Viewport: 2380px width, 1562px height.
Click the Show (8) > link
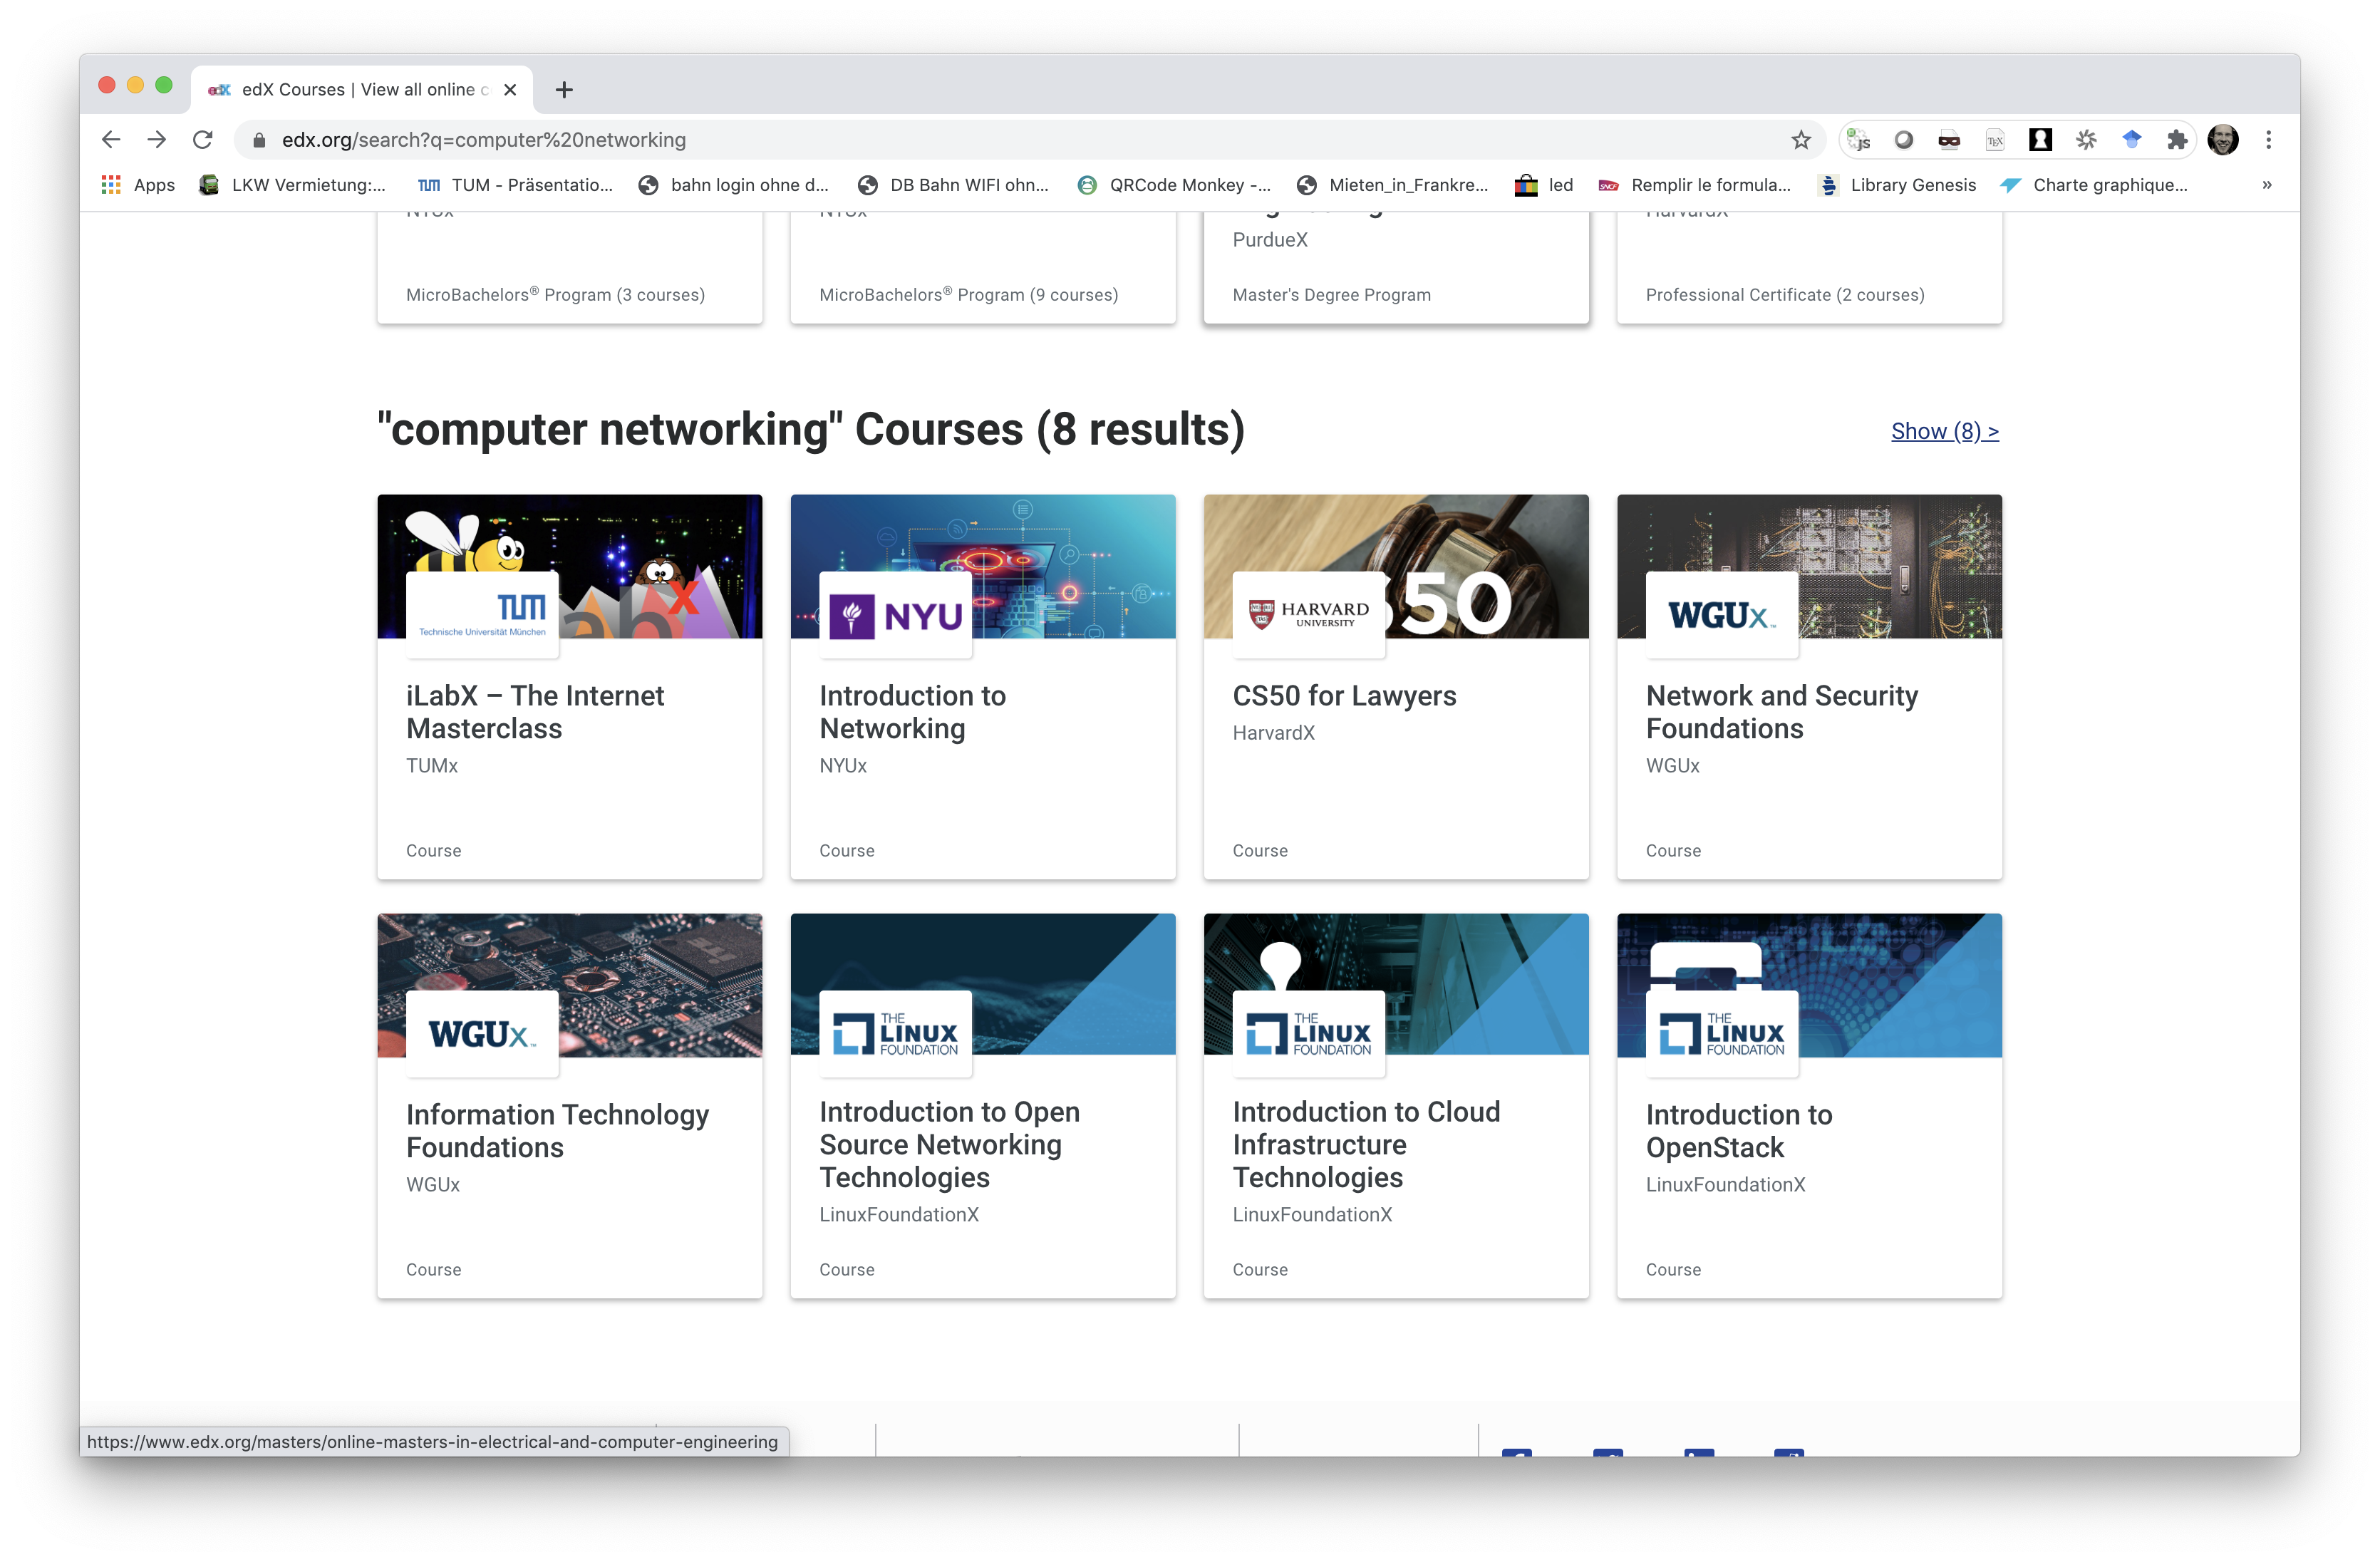(1945, 431)
